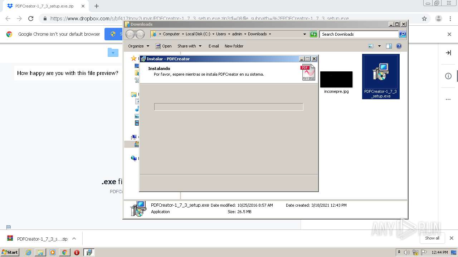
Task: Click the Explorer search magnifier icon
Action: pyautogui.click(x=403, y=34)
